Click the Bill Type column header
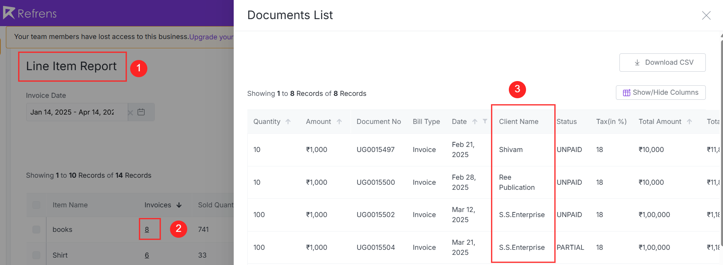The width and height of the screenshot is (723, 265). pos(426,122)
